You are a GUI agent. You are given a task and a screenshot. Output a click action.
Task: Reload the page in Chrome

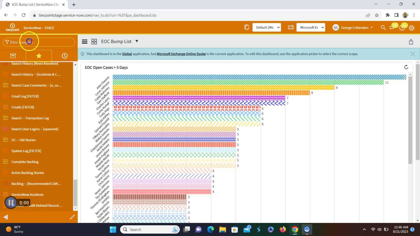pos(24,15)
